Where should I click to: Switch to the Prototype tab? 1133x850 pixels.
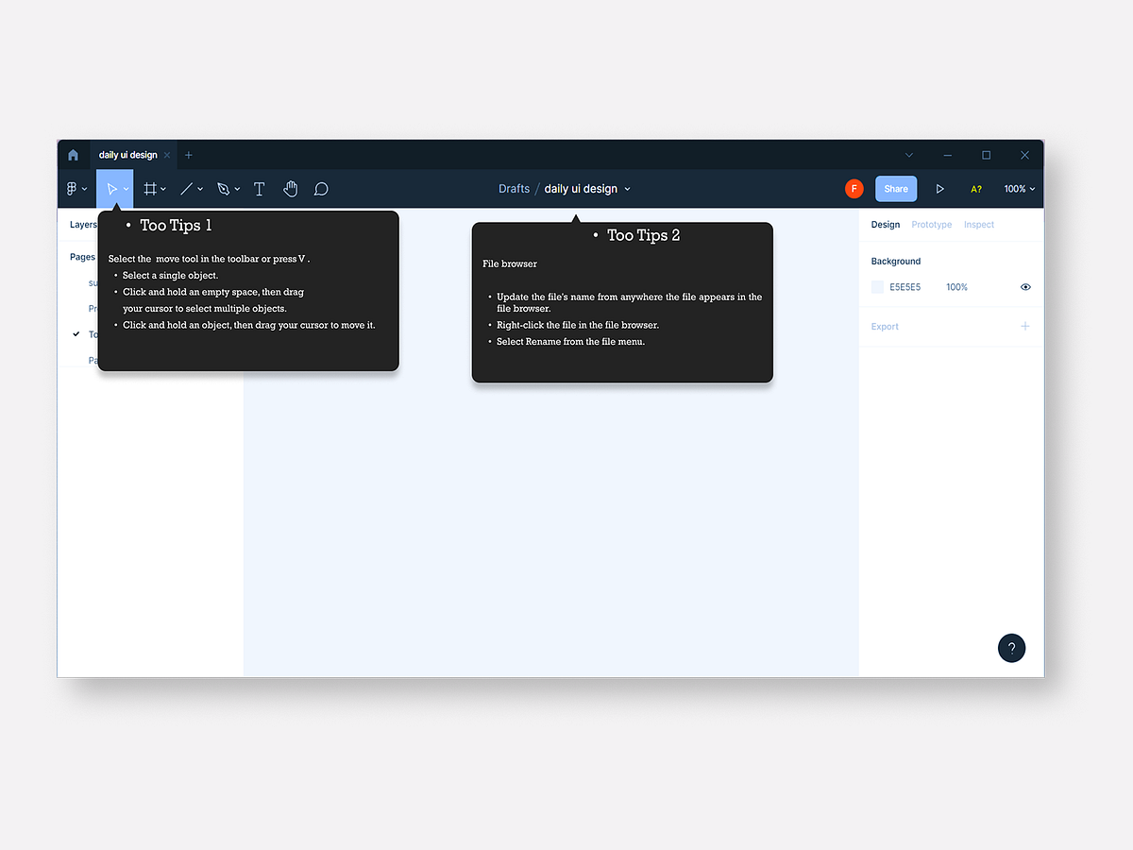tap(931, 224)
